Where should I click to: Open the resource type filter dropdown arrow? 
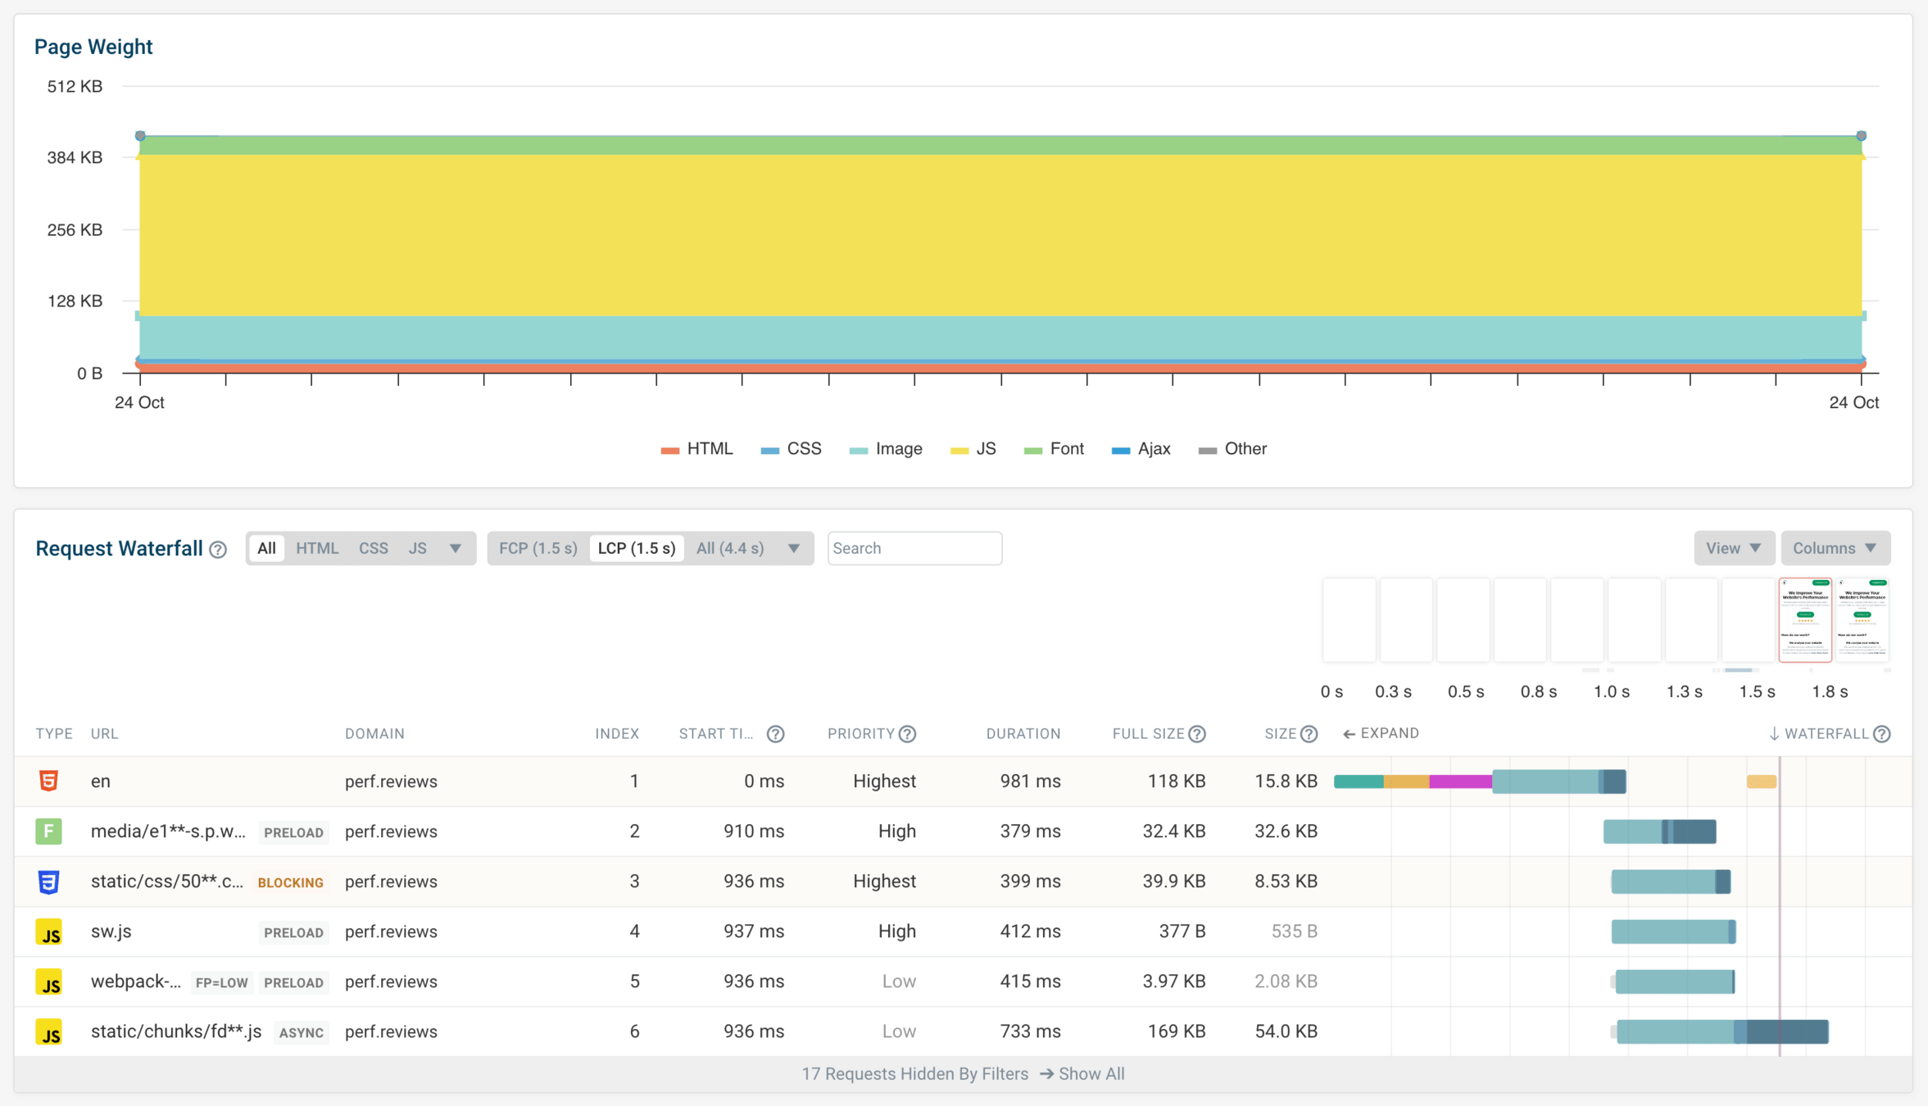pyautogui.click(x=456, y=548)
